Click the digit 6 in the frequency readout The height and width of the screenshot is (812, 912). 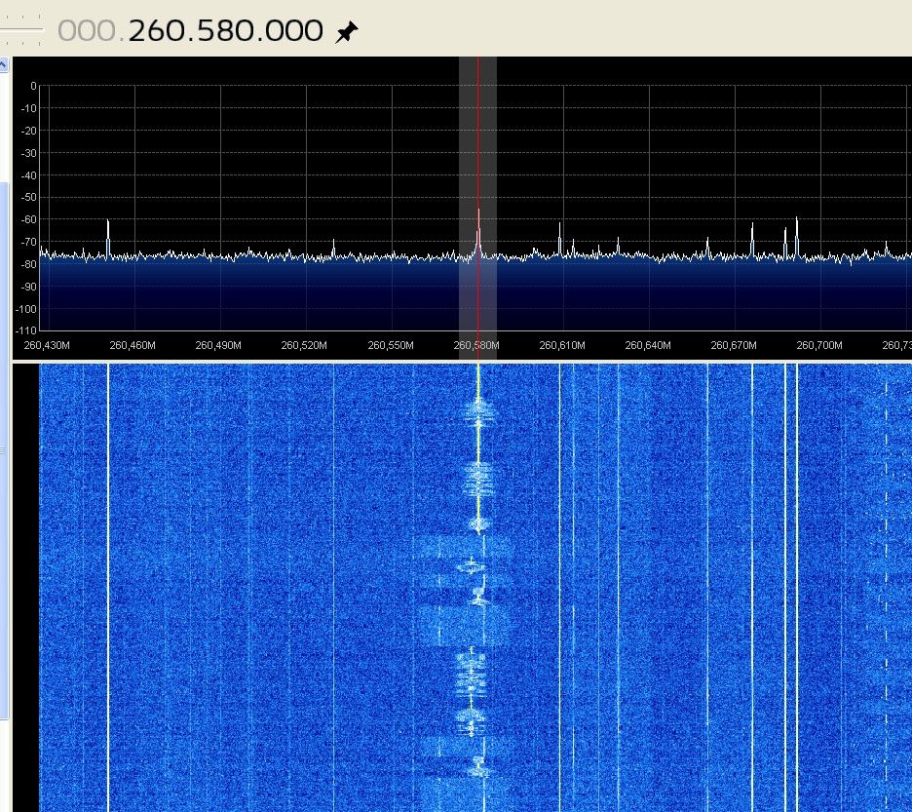point(158,30)
